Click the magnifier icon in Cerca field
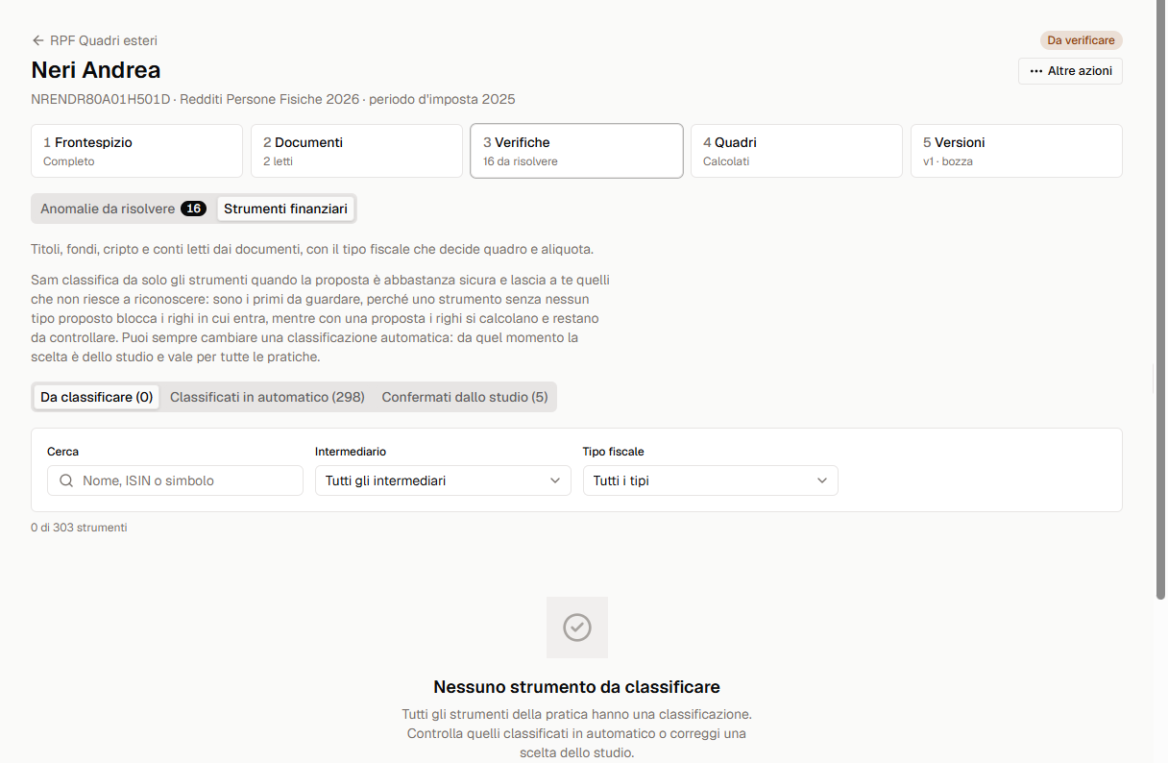1168x763 pixels. click(66, 480)
